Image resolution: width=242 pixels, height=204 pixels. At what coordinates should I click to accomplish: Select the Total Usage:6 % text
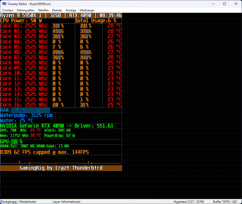click(96, 21)
